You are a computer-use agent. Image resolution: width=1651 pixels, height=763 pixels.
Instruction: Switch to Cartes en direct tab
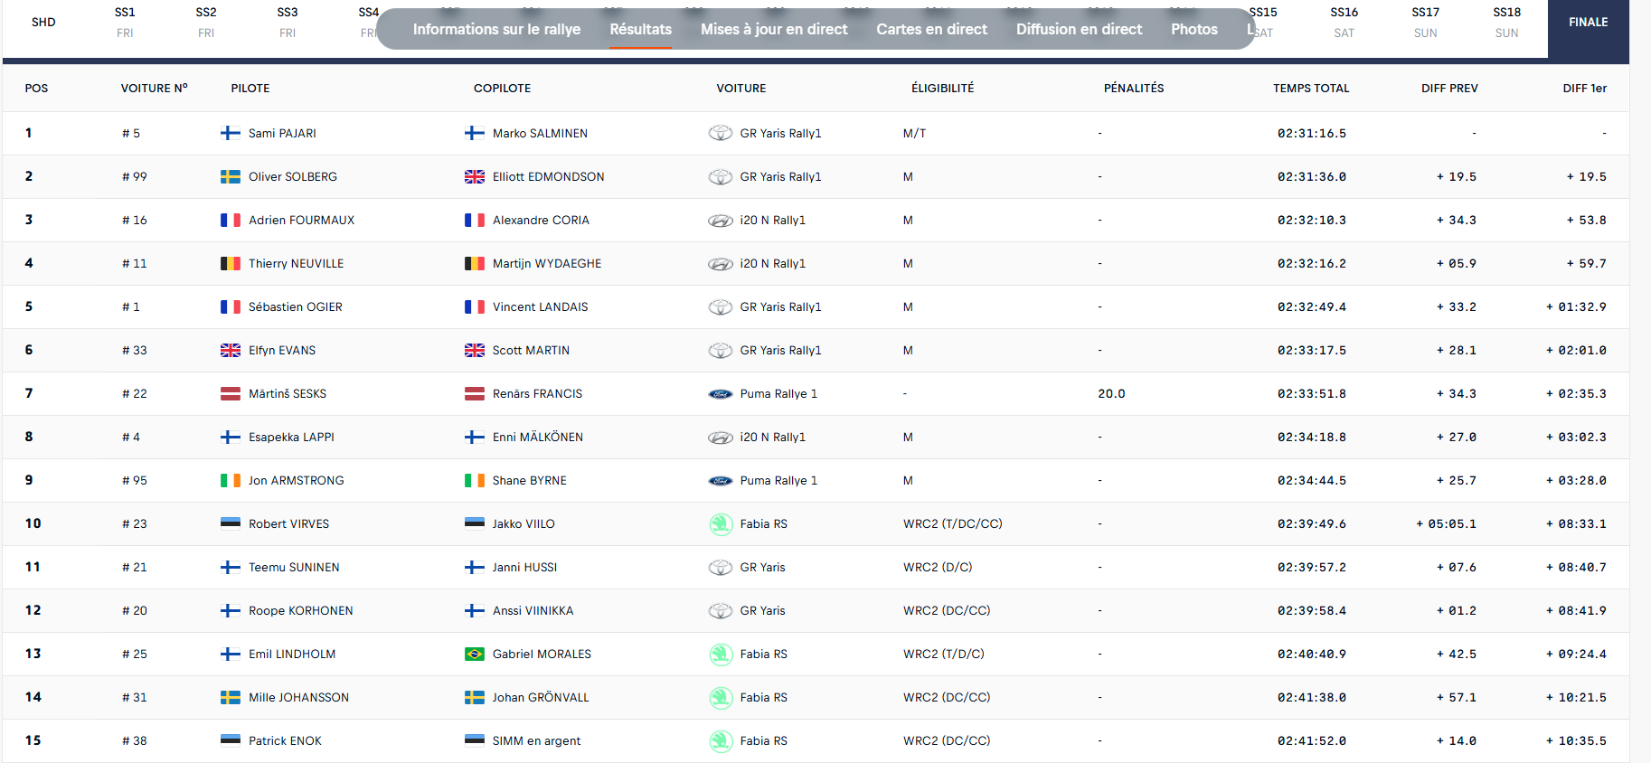(931, 29)
